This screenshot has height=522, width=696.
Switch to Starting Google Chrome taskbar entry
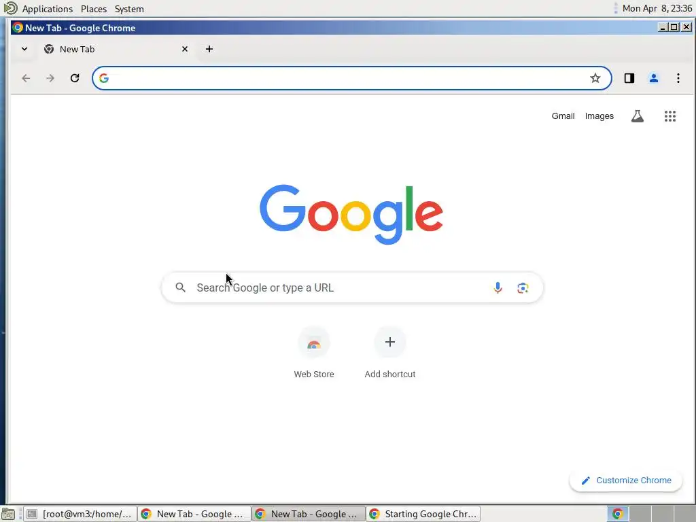423,514
